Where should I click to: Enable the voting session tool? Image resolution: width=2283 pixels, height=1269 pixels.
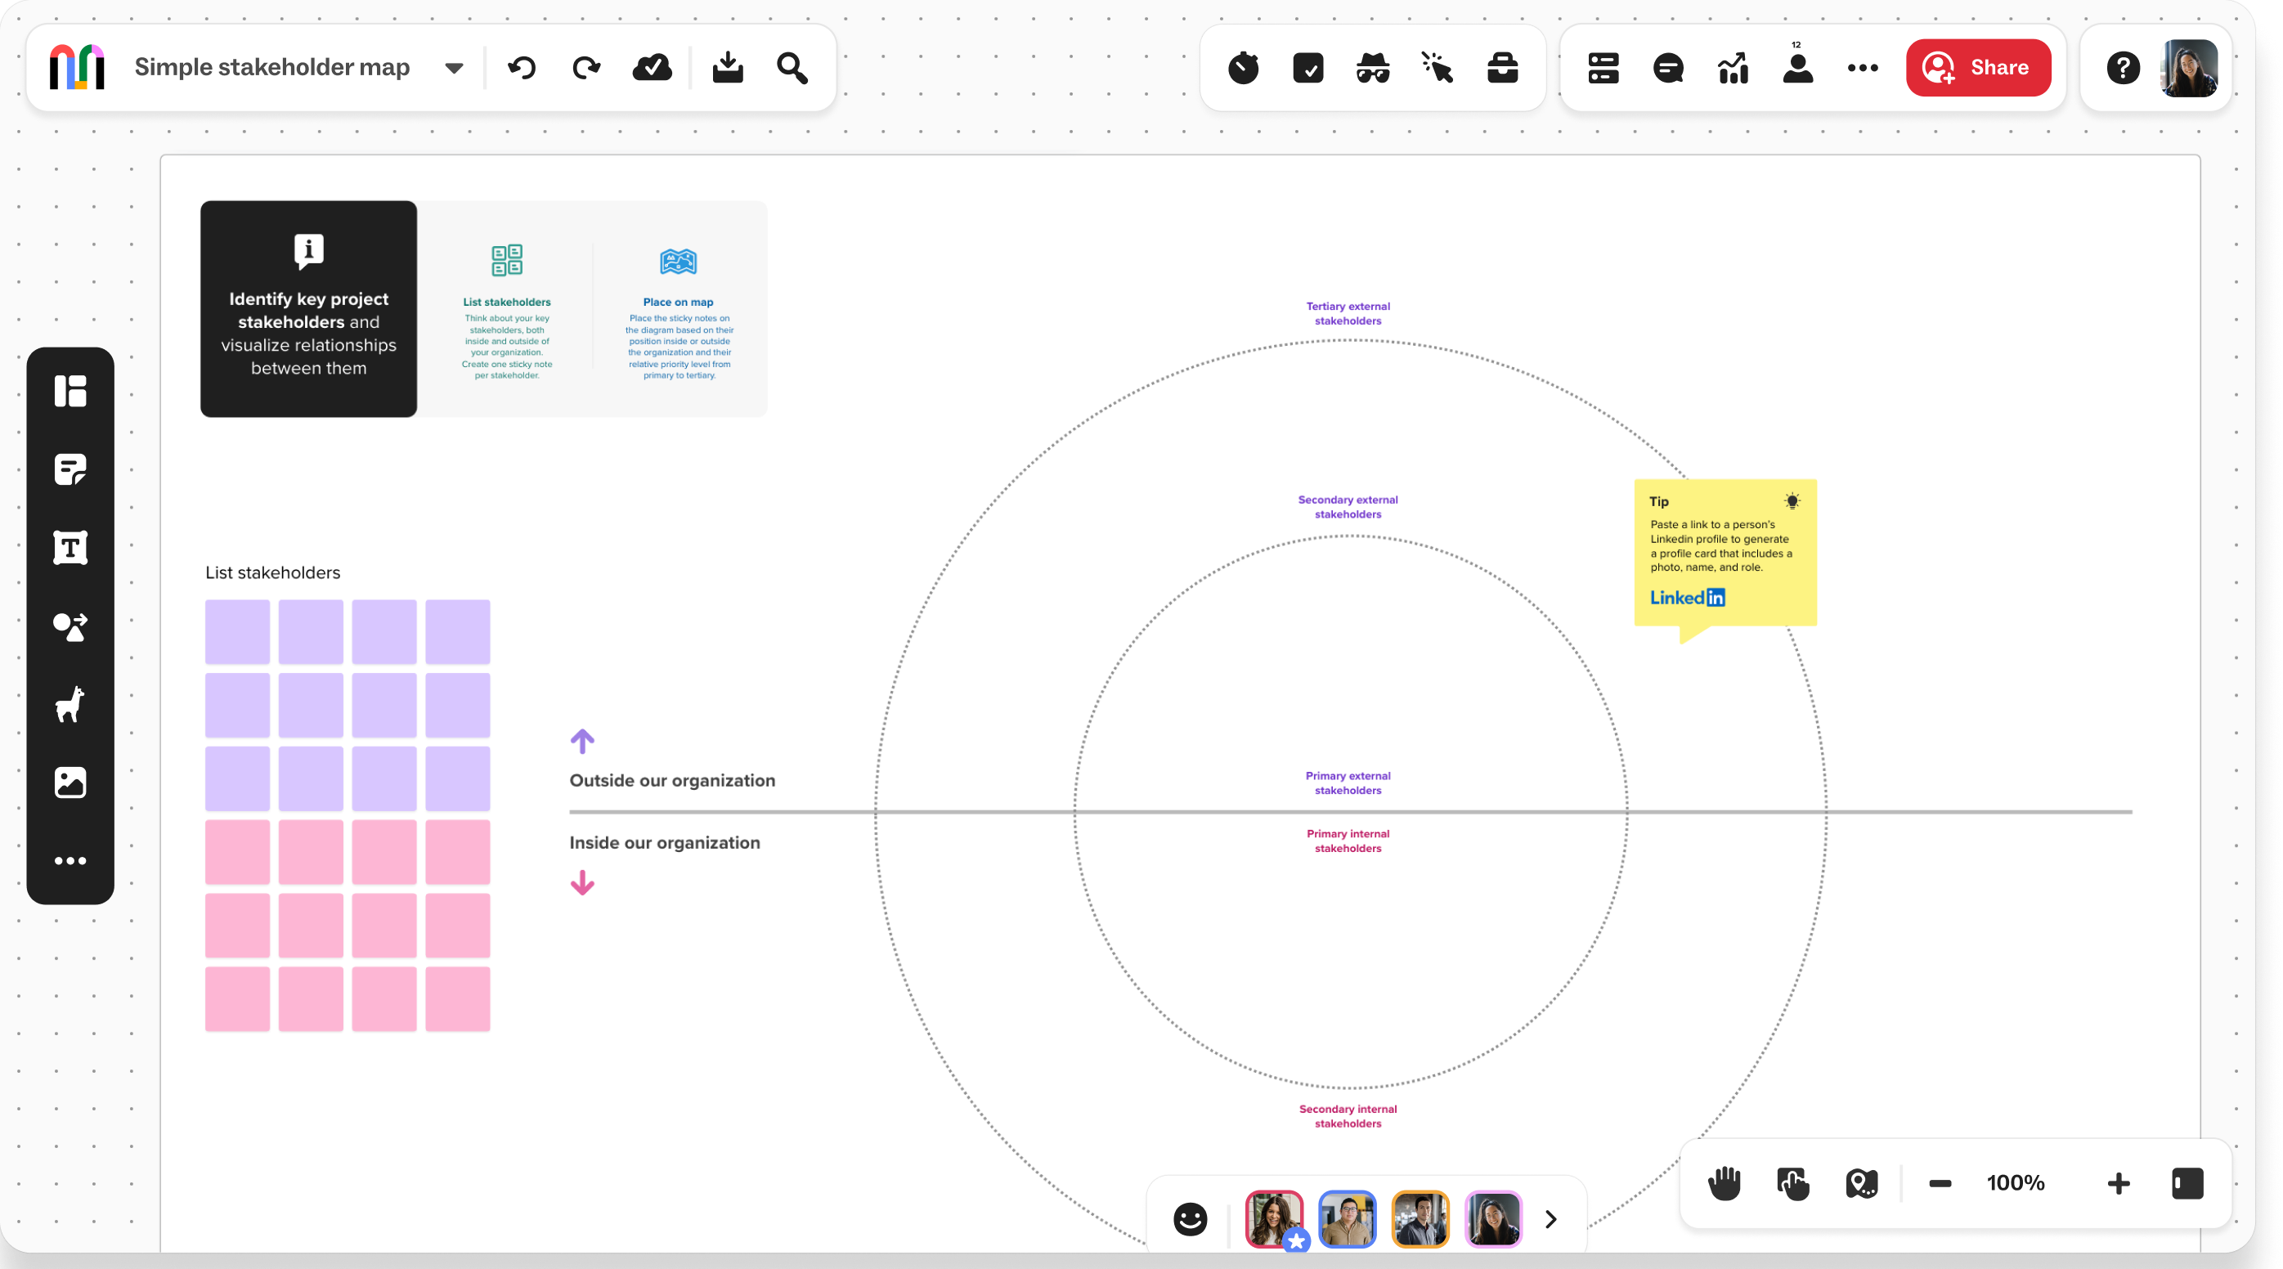pyautogui.click(x=1308, y=67)
